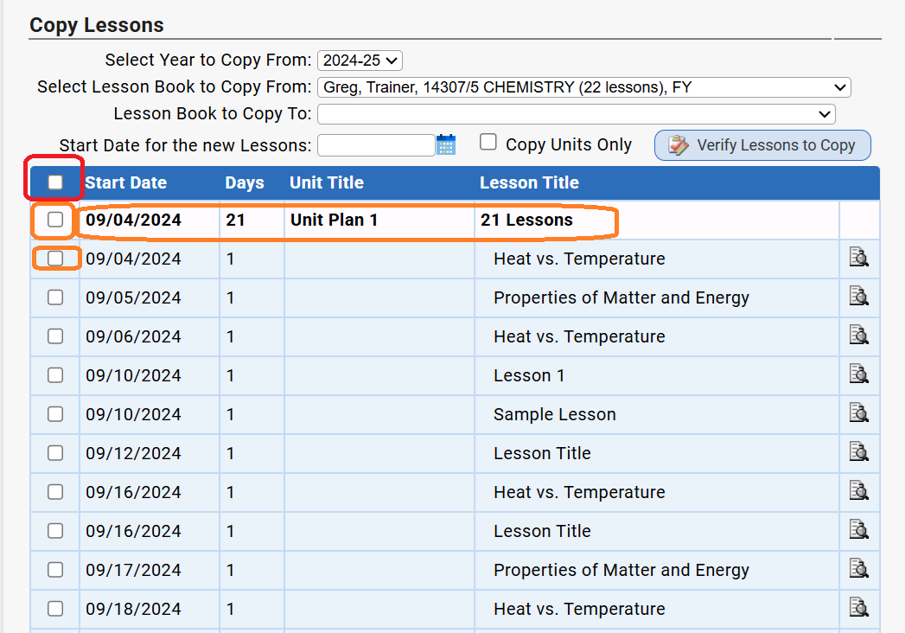Screen dimensions: 905x633
Task: Click the Unit Title column header
Action: click(327, 182)
